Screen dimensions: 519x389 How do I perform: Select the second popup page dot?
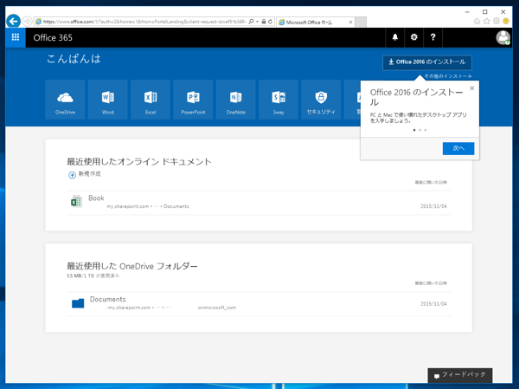pos(420,130)
